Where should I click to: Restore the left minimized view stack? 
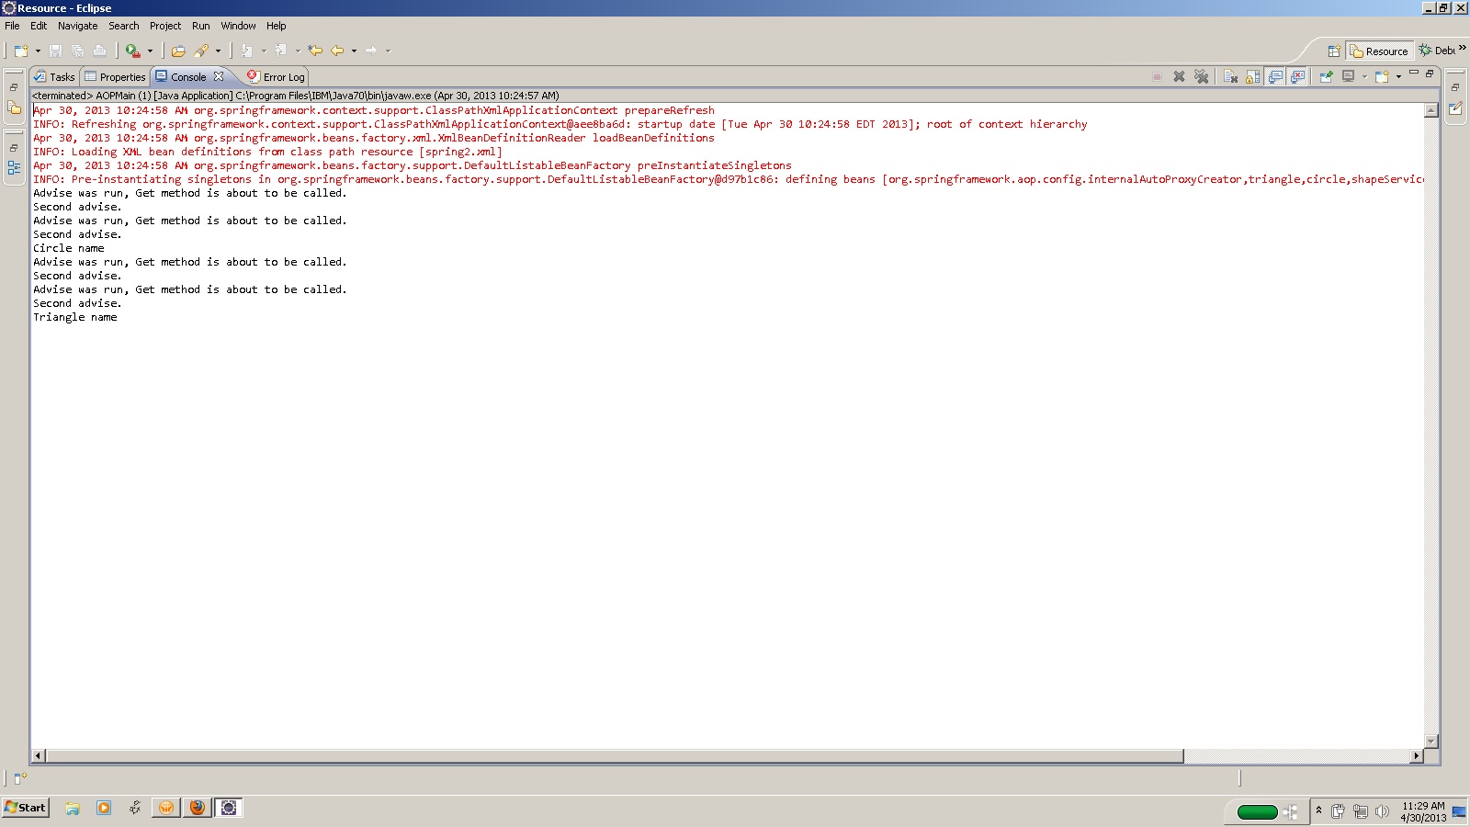click(x=14, y=87)
